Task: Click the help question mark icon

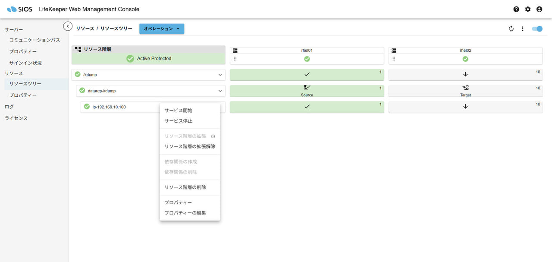Action: coord(516,9)
